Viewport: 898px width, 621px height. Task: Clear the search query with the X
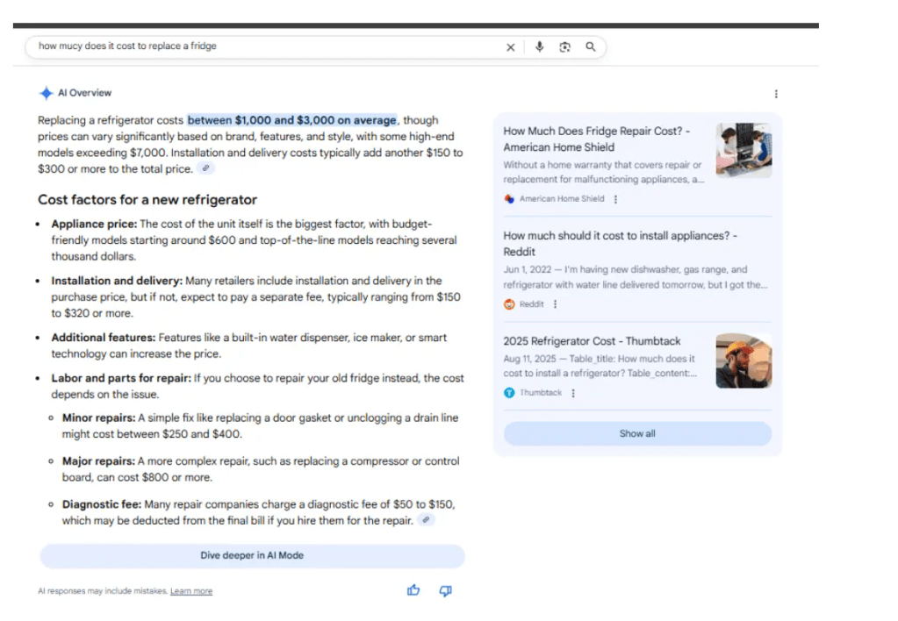tap(511, 46)
